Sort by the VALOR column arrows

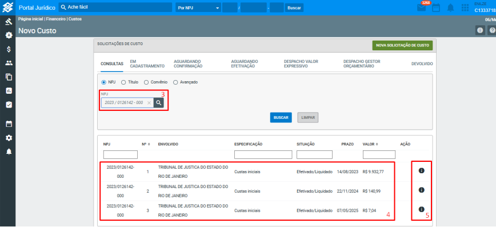[377, 144]
